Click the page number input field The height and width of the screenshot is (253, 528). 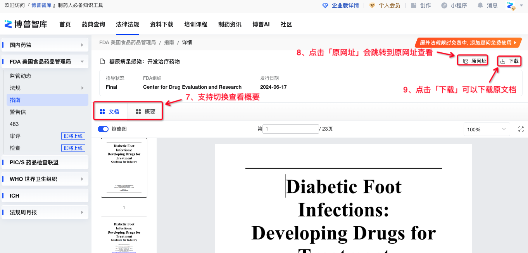click(291, 129)
